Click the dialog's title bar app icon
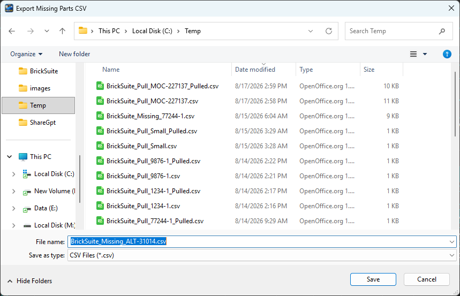The width and height of the screenshot is (460, 296). (x=9, y=8)
